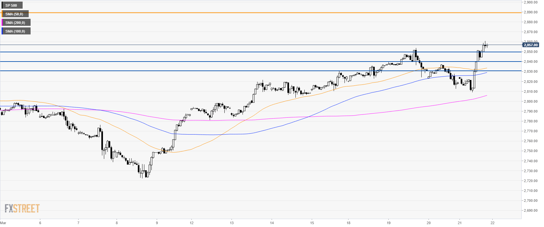Click the date label 12 on time axis
The image size is (544, 227).
(x=192, y=223)
